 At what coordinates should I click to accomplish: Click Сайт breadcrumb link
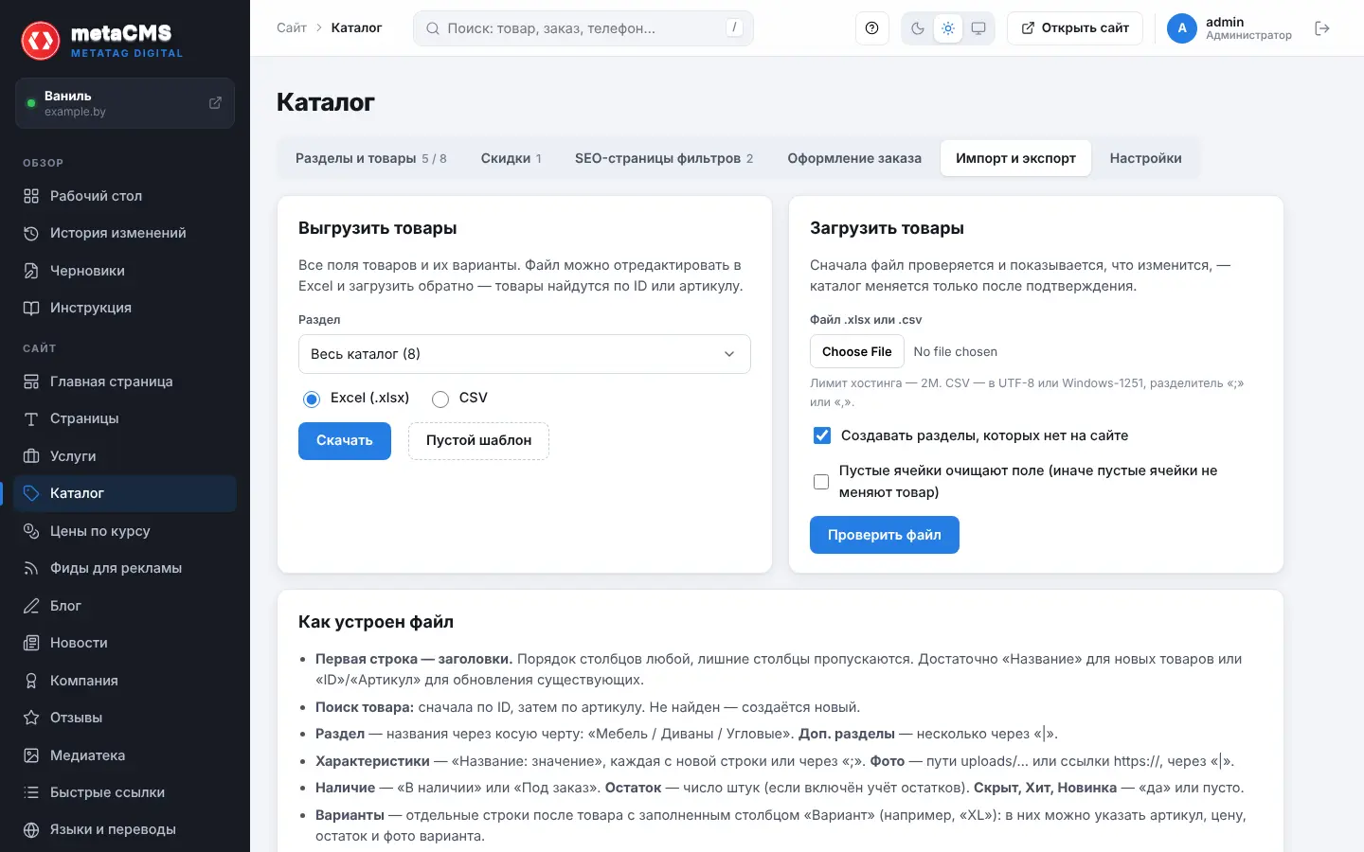click(x=292, y=28)
